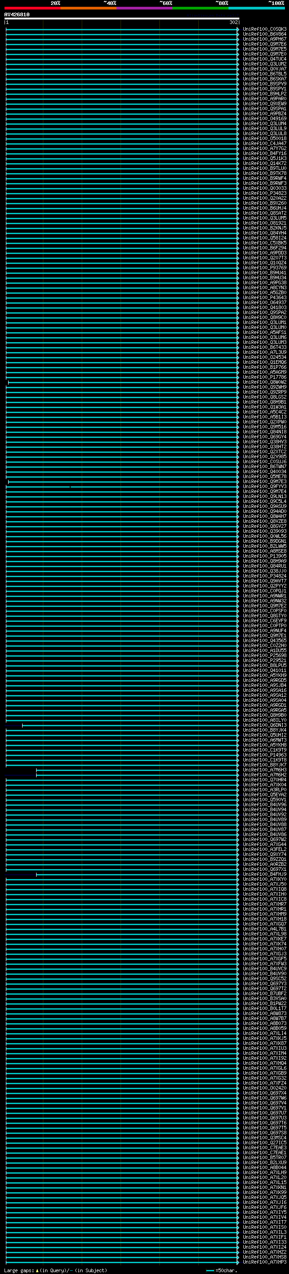
Task: Select label UniRef100_Q9SPA2
Action: point(265,313)
